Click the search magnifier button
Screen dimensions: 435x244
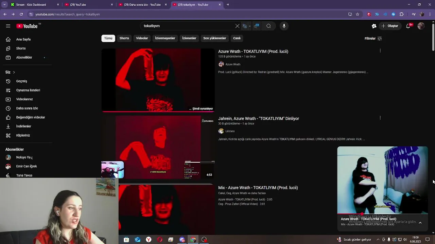[268, 26]
